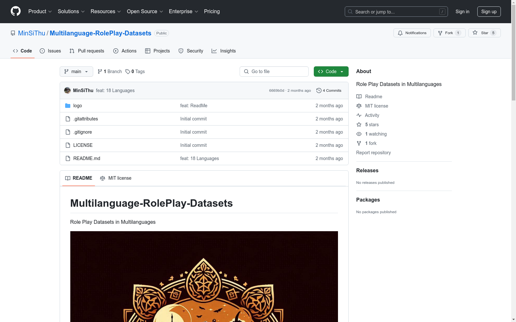Expand the Solutions navigation menu
This screenshot has height=322, width=516.
(71, 11)
